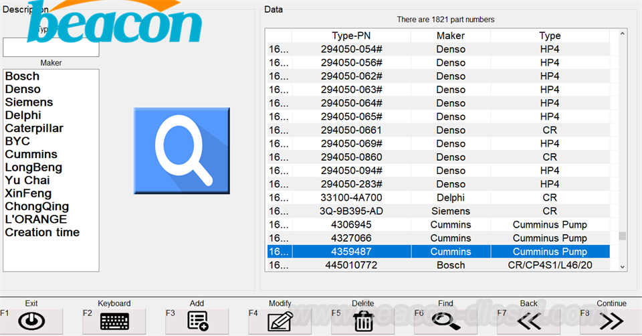642x336 pixels.
Task: Select the row with part number 33100-4A700
Action: [x=351, y=197]
